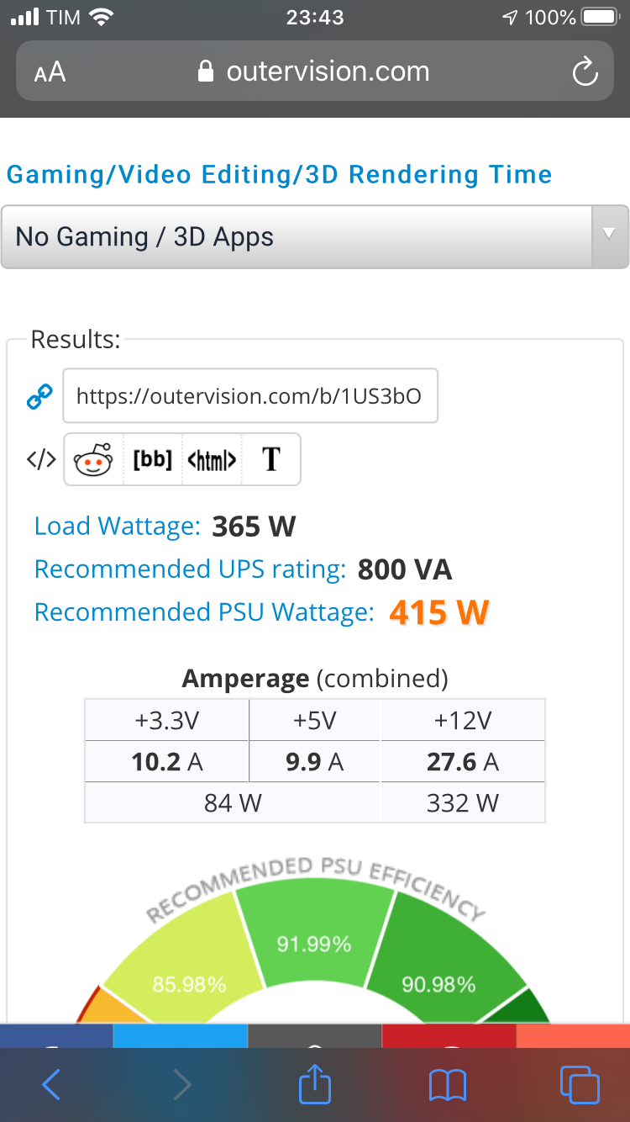Click the Load Wattage link
Viewport: 630px width, 1122px height.
click(118, 527)
